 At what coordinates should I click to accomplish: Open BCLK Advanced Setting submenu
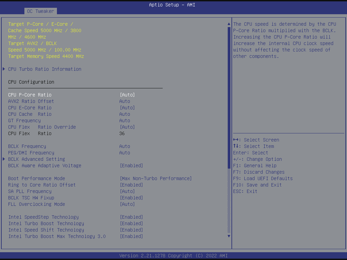[x=36, y=159]
